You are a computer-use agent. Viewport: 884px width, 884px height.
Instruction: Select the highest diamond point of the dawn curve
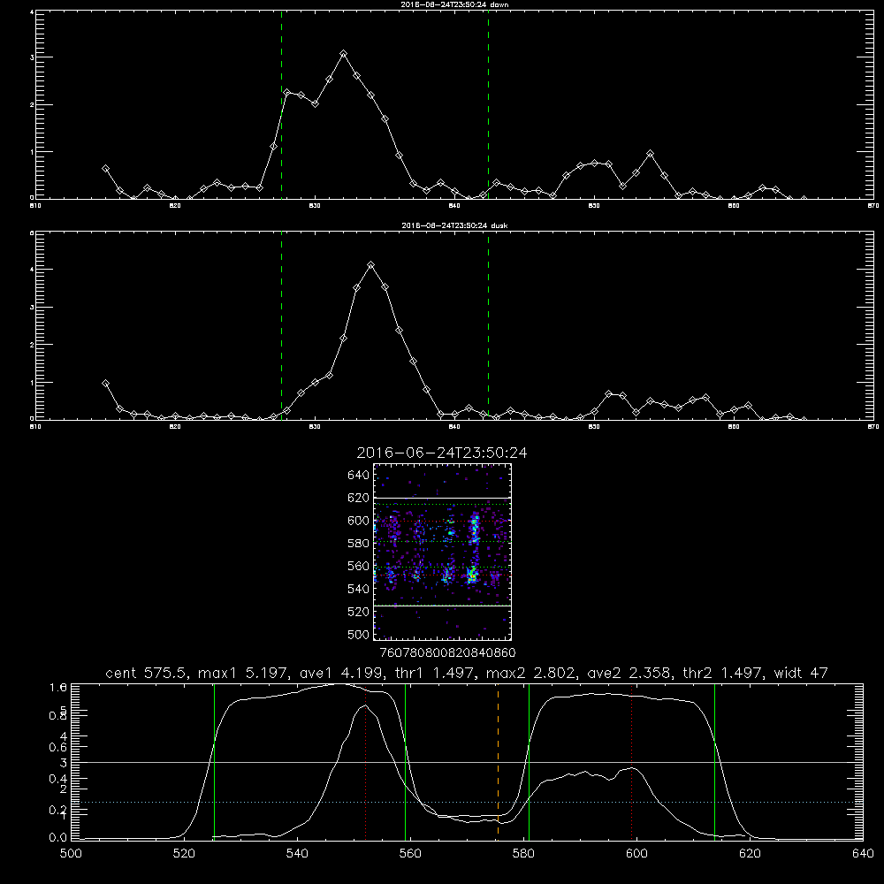click(x=343, y=54)
